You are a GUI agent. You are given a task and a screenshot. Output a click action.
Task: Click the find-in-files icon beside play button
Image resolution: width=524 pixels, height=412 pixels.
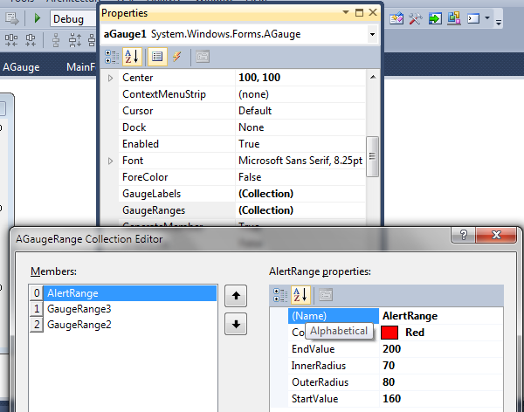(x=12, y=18)
